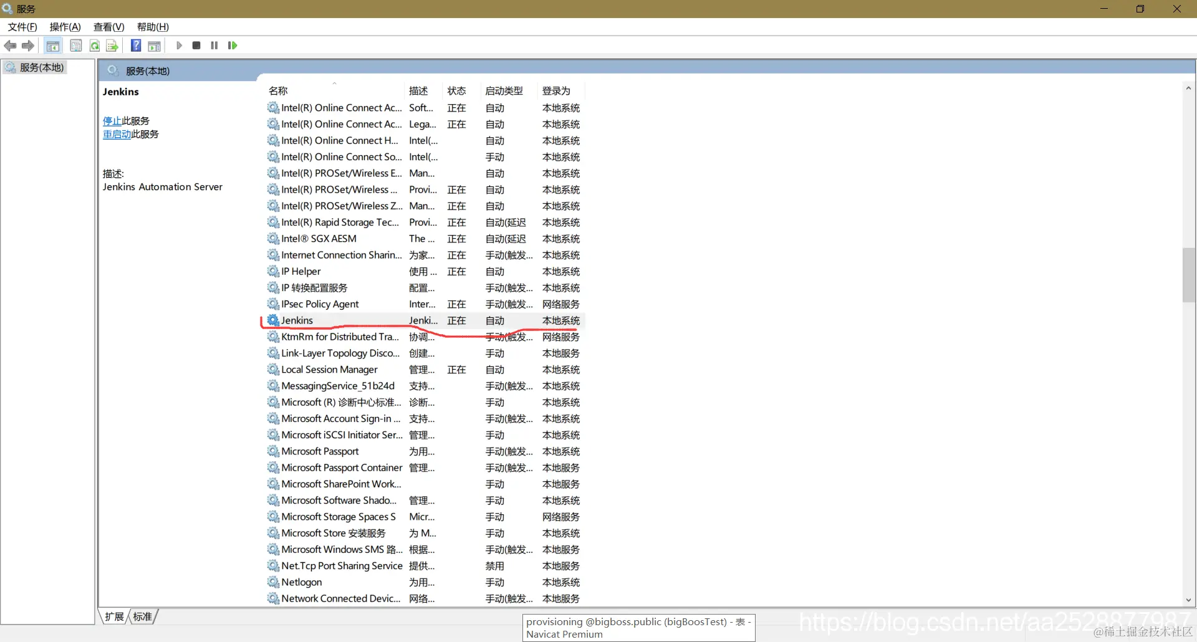Viewport: 1197px width, 642px height.
Task: Click the gear icon beside Netlogon
Action: (x=273, y=582)
